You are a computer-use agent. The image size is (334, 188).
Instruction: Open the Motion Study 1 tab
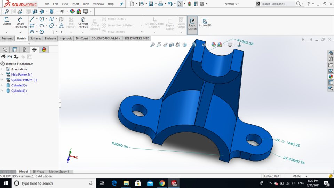(x=59, y=171)
